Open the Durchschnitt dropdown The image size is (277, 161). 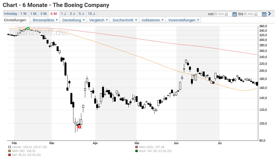tap(125, 20)
